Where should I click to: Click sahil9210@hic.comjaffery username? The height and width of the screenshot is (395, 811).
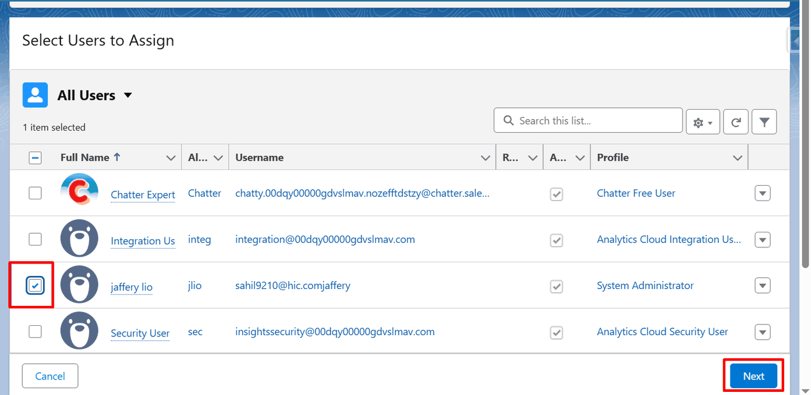tap(293, 285)
